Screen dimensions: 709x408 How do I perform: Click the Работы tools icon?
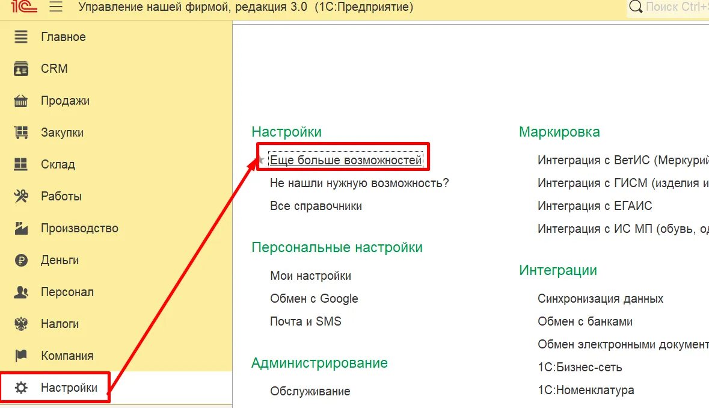tap(21, 196)
